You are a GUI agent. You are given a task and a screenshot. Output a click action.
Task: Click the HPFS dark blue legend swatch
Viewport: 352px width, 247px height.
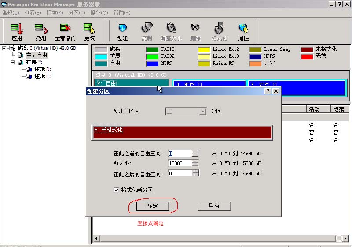pos(256,56)
